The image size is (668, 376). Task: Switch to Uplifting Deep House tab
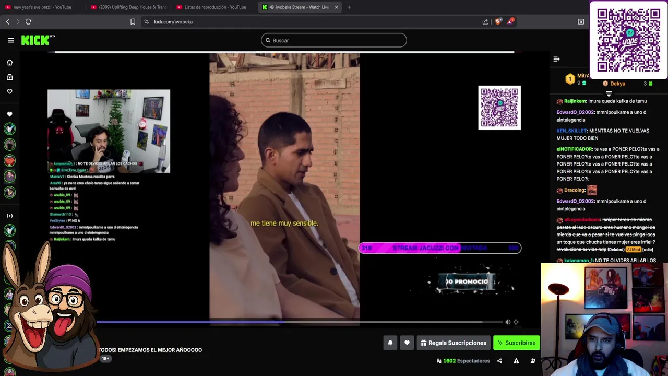[128, 7]
